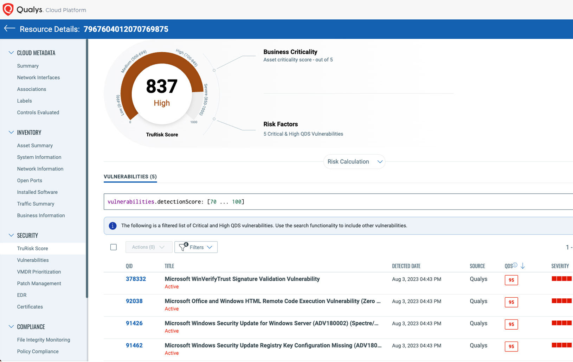Open vulnerability QID 378332

pos(136,279)
